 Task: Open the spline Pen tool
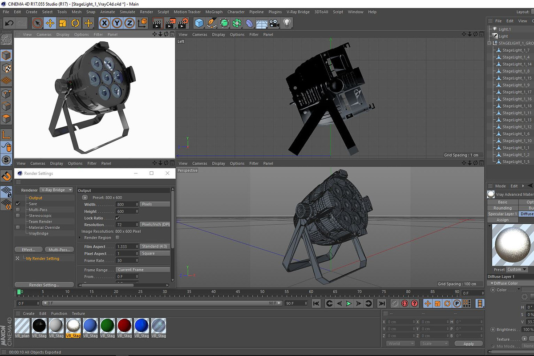pyautogui.click(x=212, y=23)
